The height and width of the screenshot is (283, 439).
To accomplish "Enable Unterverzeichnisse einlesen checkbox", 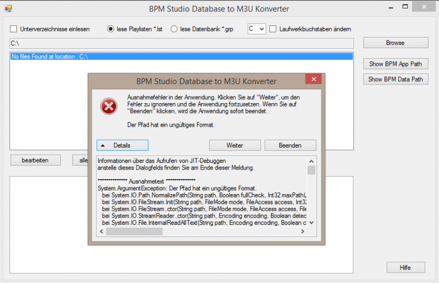I will click(13, 29).
